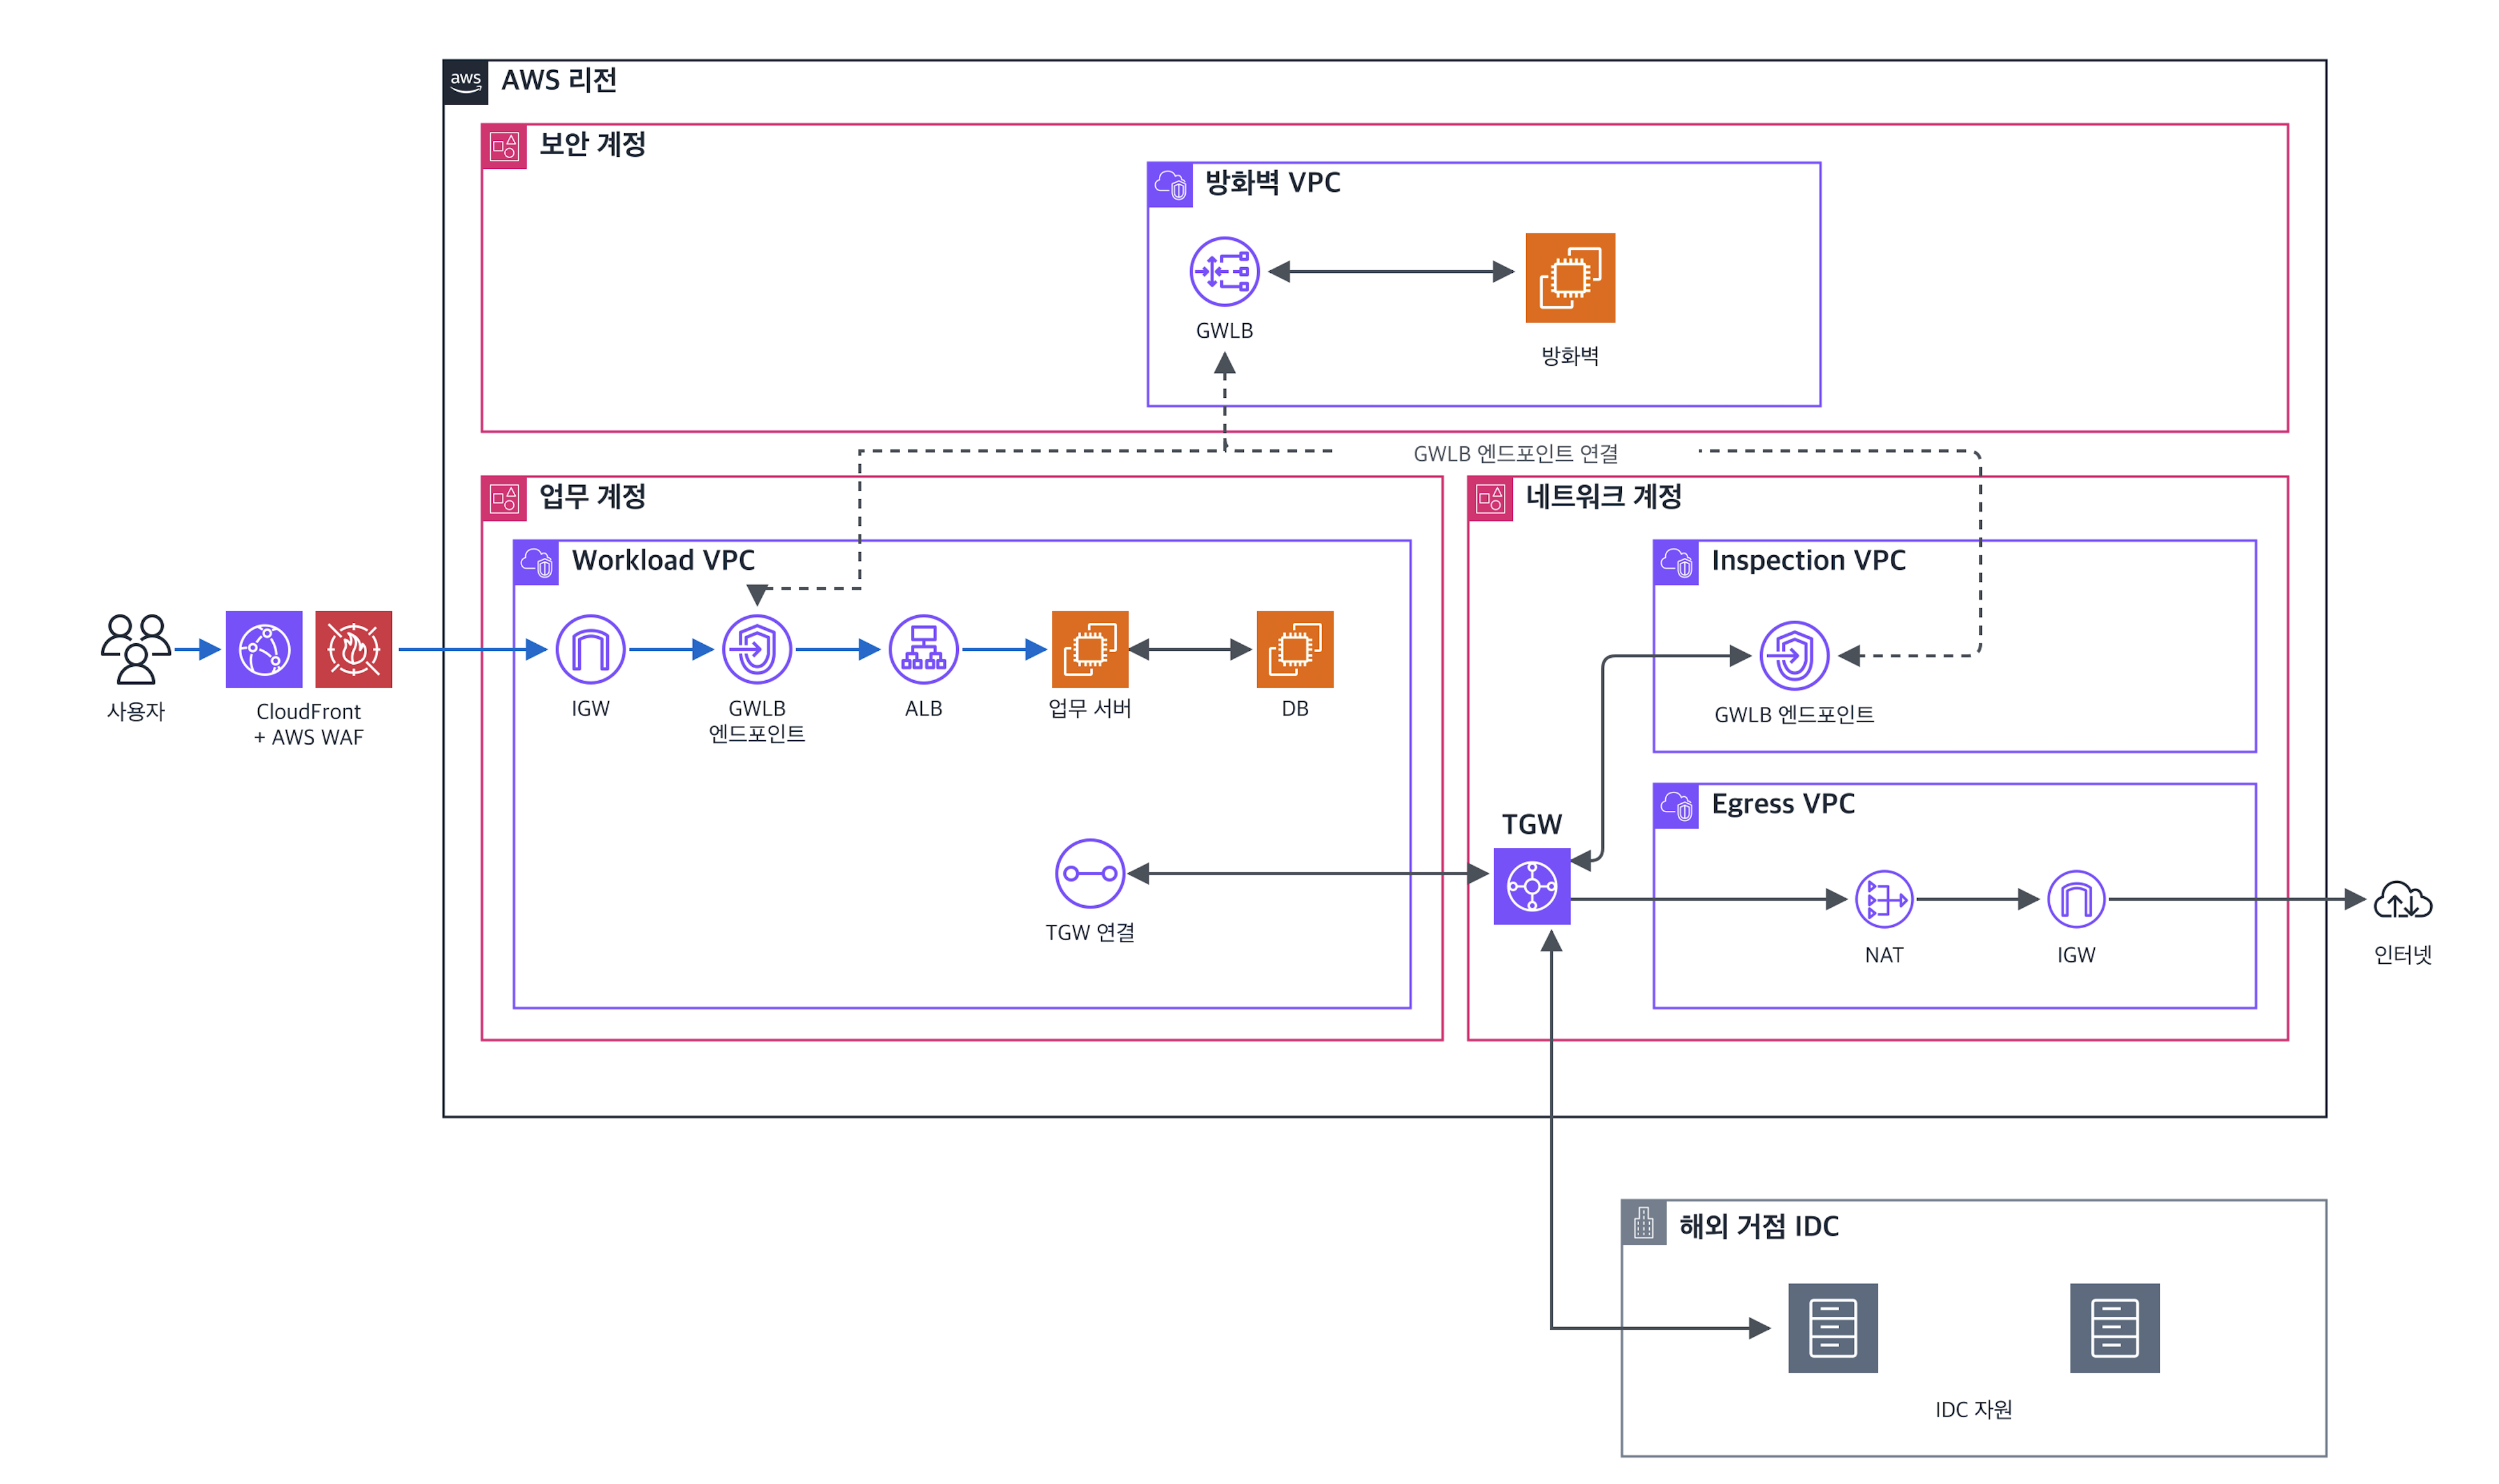Click the AWS logo badge
Image resolution: width=2499 pixels, height=1484 pixels.
coord(466,82)
